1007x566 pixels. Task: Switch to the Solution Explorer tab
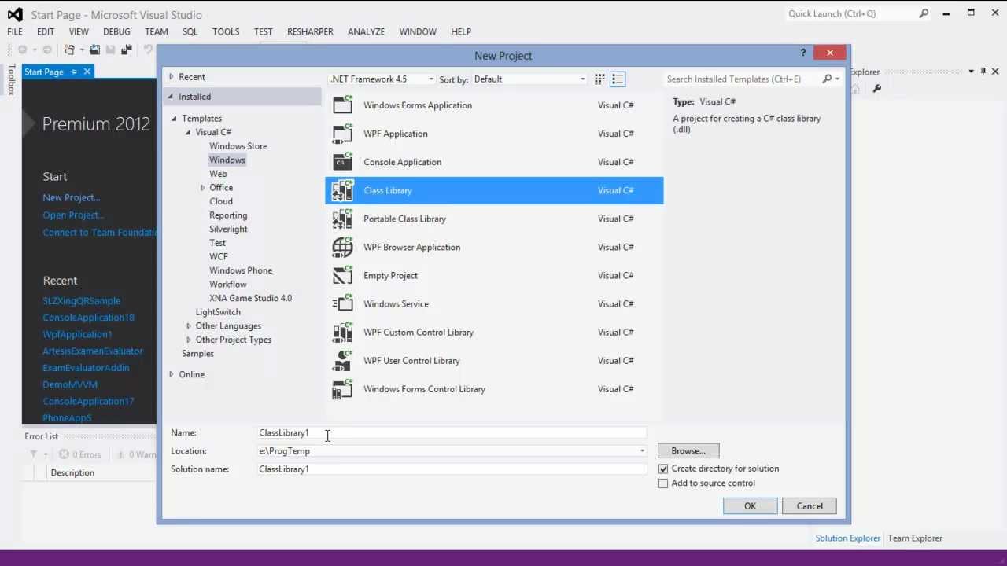(847, 538)
